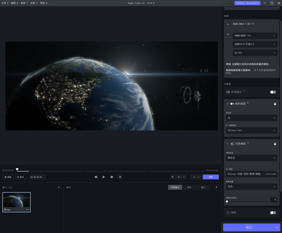The height and width of the screenshot is (233, 282).
Task: Click the Update Available button
Action: click(x=247, y=3)
